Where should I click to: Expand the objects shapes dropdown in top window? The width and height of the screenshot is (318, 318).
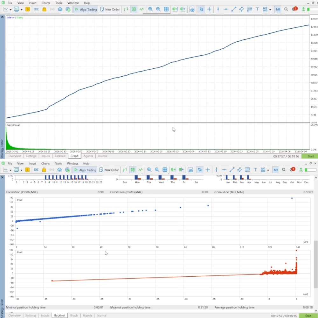pyautogui.click(x=270, y=10)
